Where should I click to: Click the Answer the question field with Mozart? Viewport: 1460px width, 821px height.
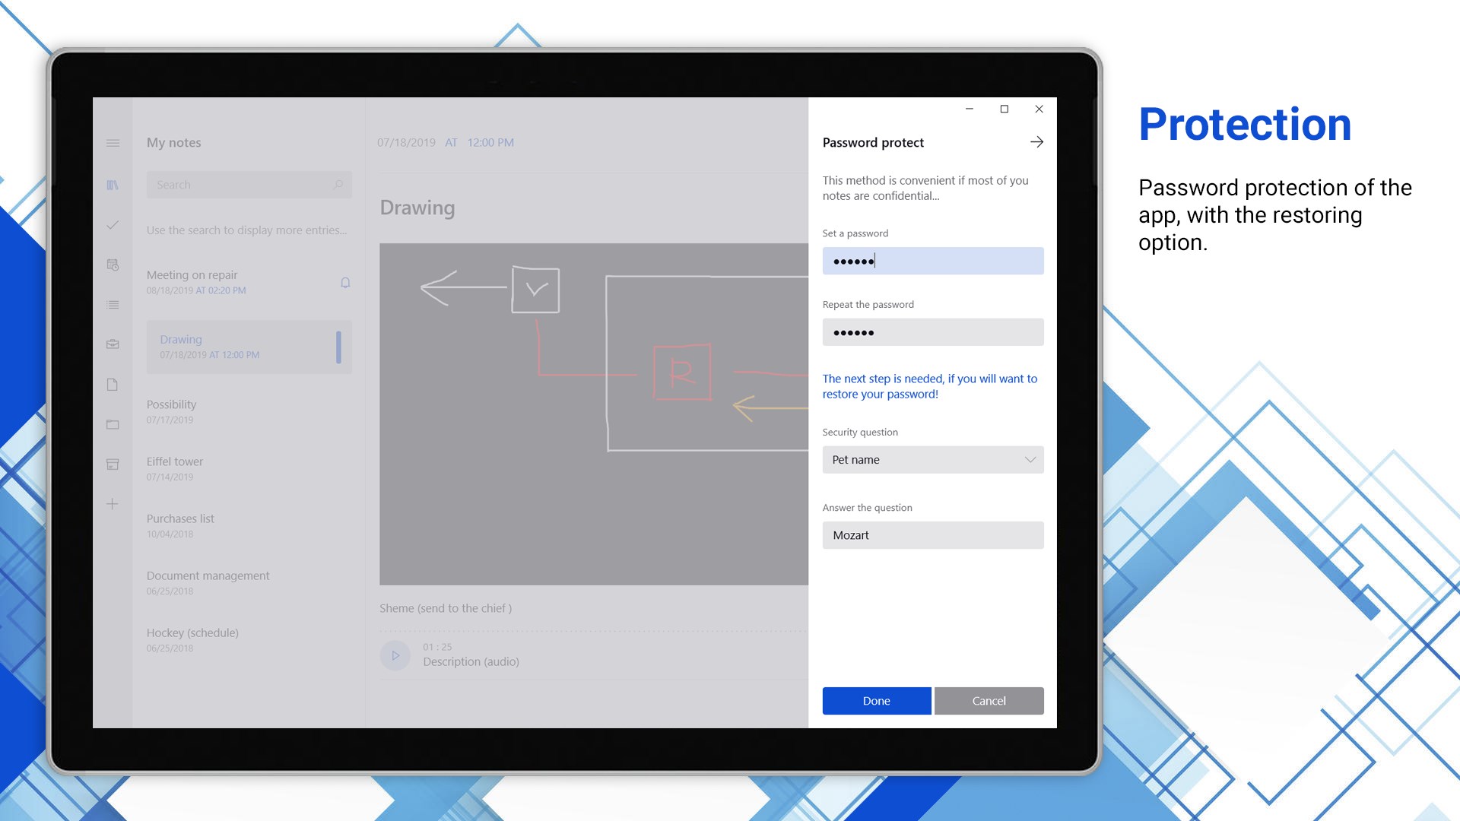tap(932, 535)
